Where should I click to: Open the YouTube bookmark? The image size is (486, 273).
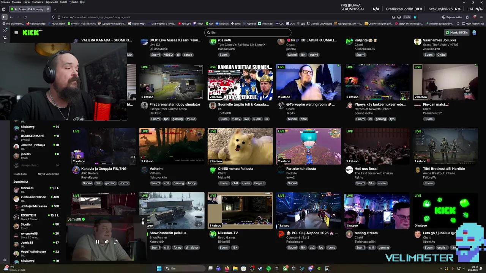pos(185,24)
